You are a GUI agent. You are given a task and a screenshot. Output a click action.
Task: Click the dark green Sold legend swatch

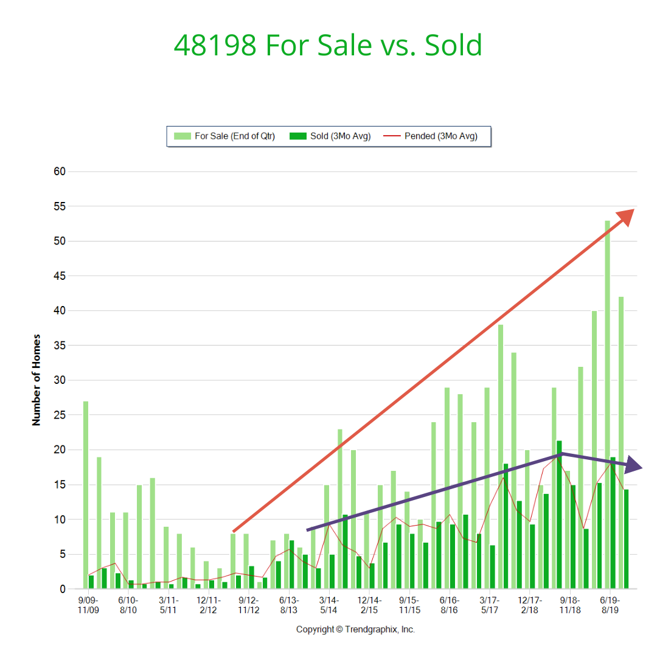point(299,136)
